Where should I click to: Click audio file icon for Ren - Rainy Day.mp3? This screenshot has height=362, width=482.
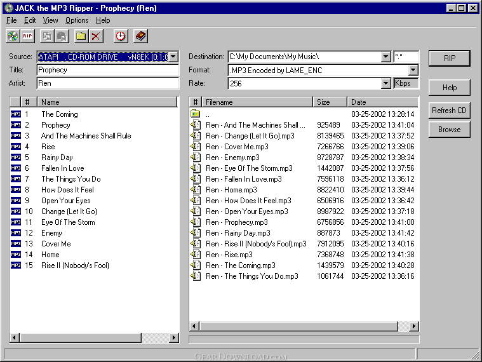pos(196,232)
